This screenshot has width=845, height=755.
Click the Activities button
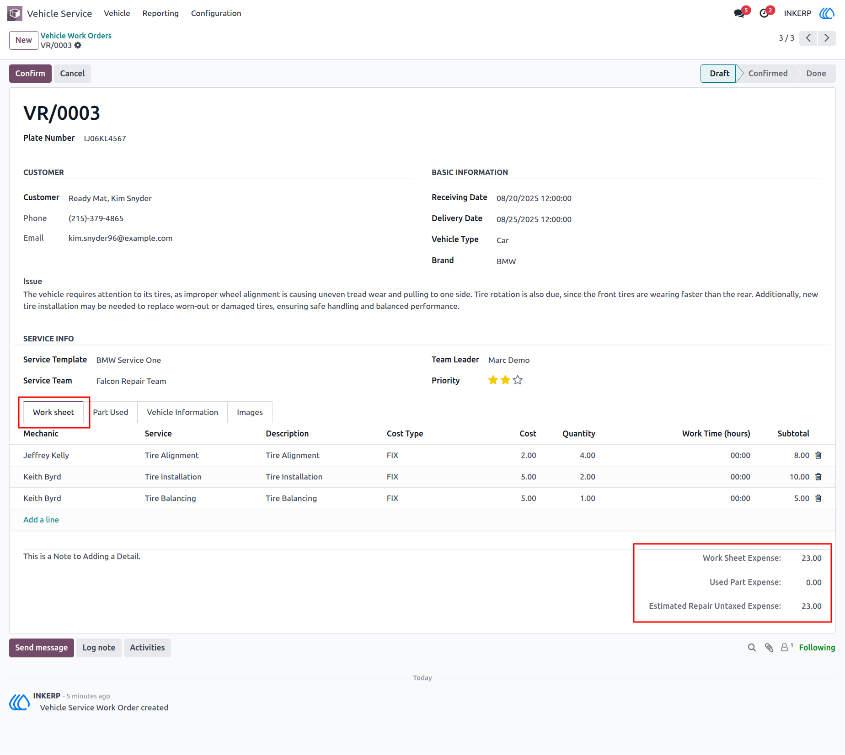[x=147, y=648]
